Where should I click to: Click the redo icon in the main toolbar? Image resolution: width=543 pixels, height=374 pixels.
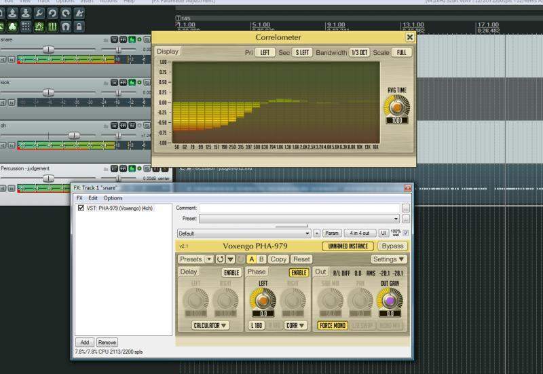(66, 13)
